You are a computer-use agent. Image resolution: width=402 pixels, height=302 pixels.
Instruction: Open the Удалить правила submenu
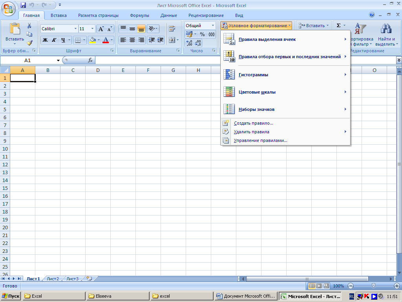(x=285, y=132)
